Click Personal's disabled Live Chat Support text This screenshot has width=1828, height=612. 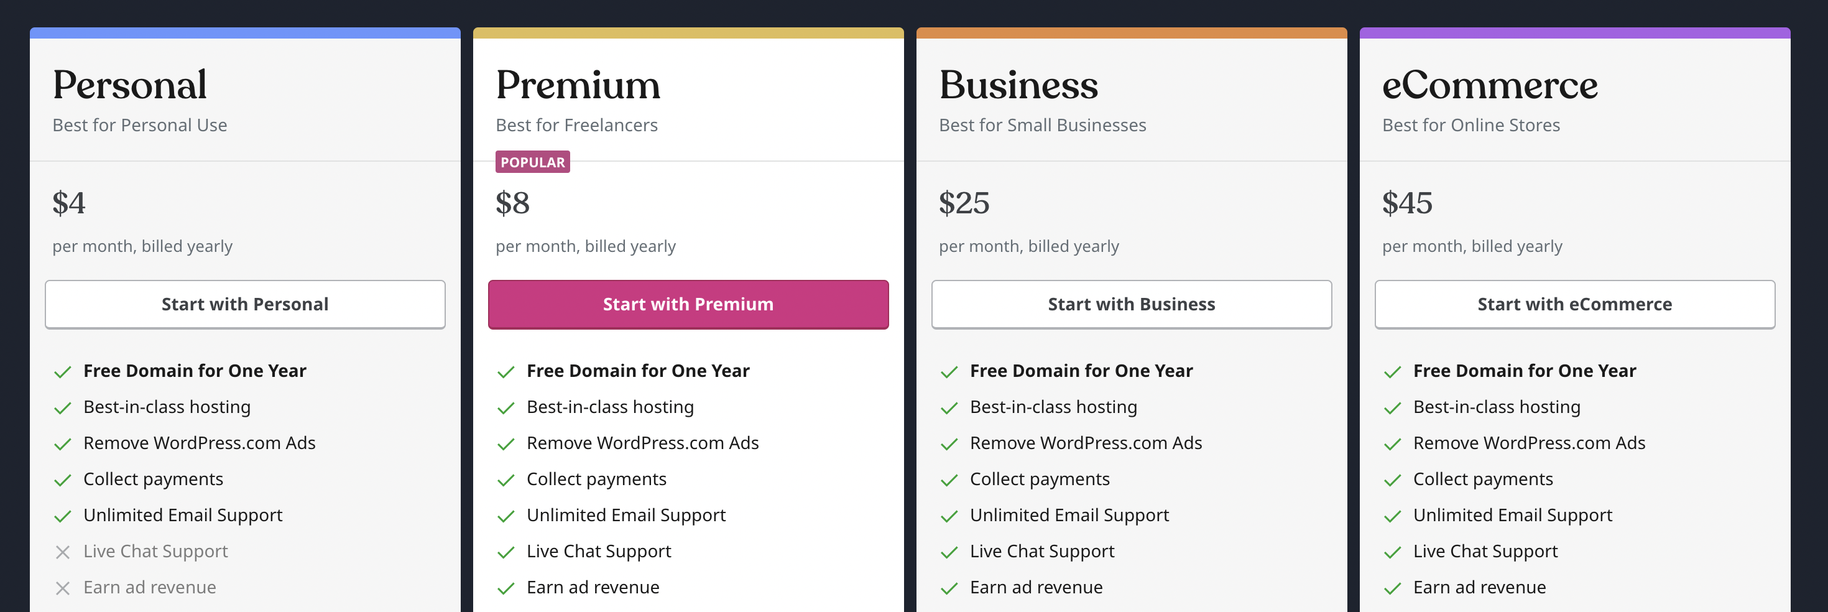coord(155,551)
